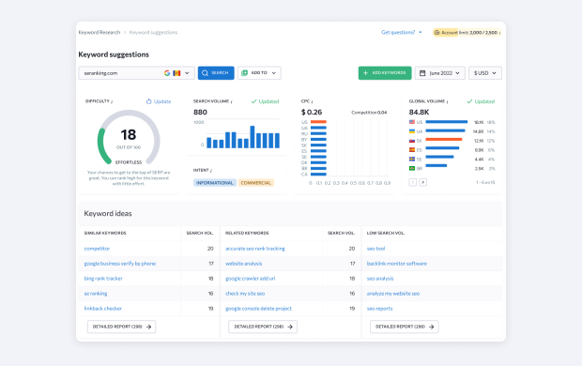This screenshot has height=366, width=582.
Task: Click the Update refresh icon for Difficulty
Action: (x=149, y=101)
